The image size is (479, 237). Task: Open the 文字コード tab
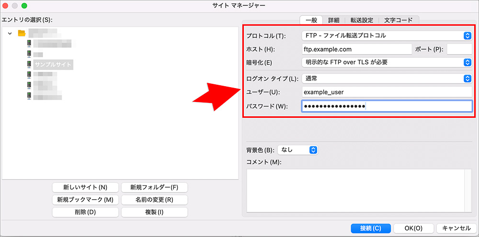pos(399,20)
